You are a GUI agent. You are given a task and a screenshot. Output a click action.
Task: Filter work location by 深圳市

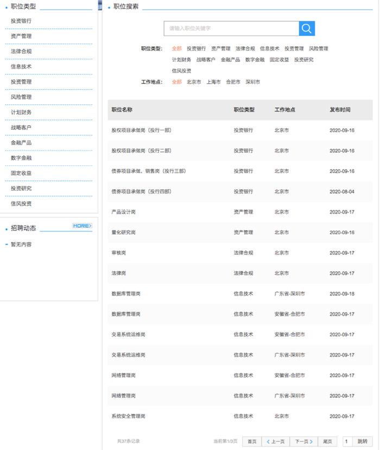click(x=253, y=82)
